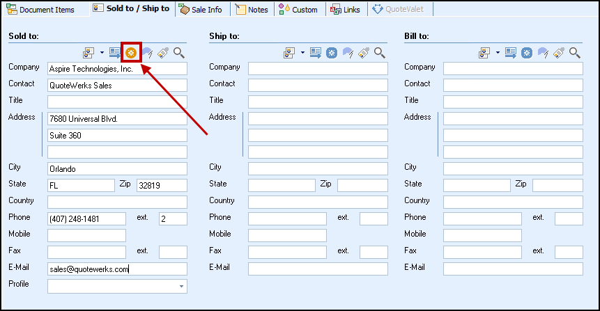Open the Sale Info tab
This screenshot has height=311, width=600.
point(201,10)
